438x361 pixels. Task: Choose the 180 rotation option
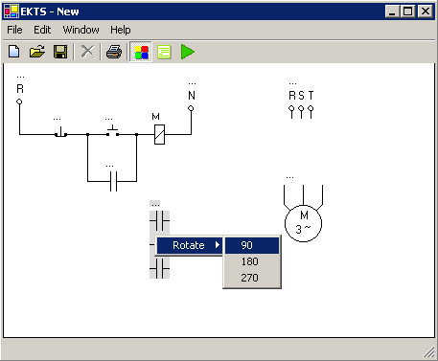point(252,261)
